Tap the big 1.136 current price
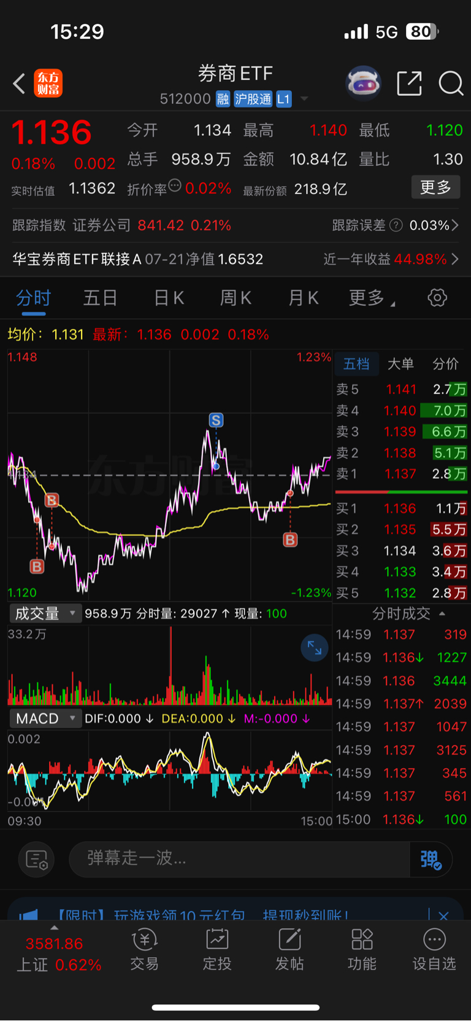Screen dimensions: 471x1021 (x=52, y=133)
